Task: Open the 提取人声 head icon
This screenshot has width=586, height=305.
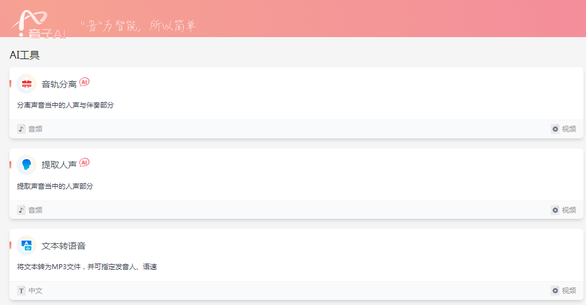Action: click(26, 165)
